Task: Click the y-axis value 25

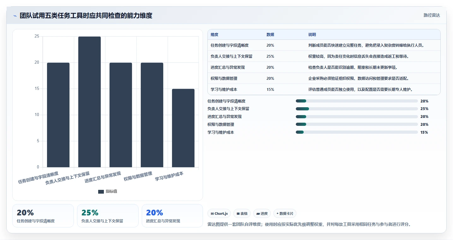Action: [x=37, y=36]
